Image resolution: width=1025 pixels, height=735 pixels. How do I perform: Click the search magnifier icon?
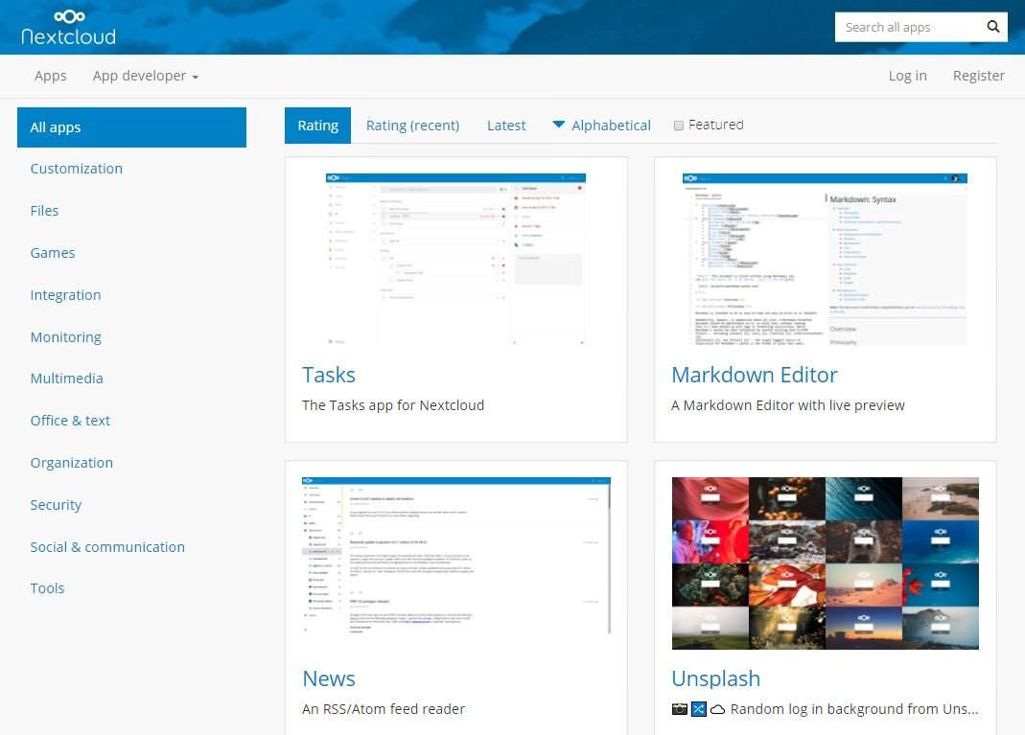[993, 27]
